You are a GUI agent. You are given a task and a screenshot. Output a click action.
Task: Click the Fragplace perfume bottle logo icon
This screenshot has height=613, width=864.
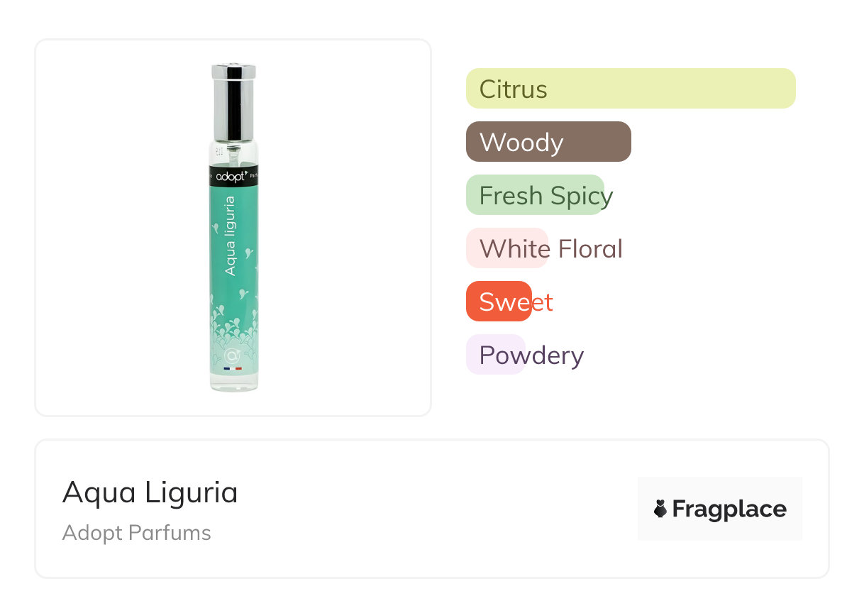[660, 509]
